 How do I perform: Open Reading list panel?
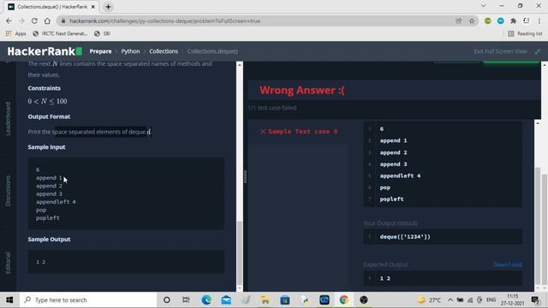click(525, 33)
